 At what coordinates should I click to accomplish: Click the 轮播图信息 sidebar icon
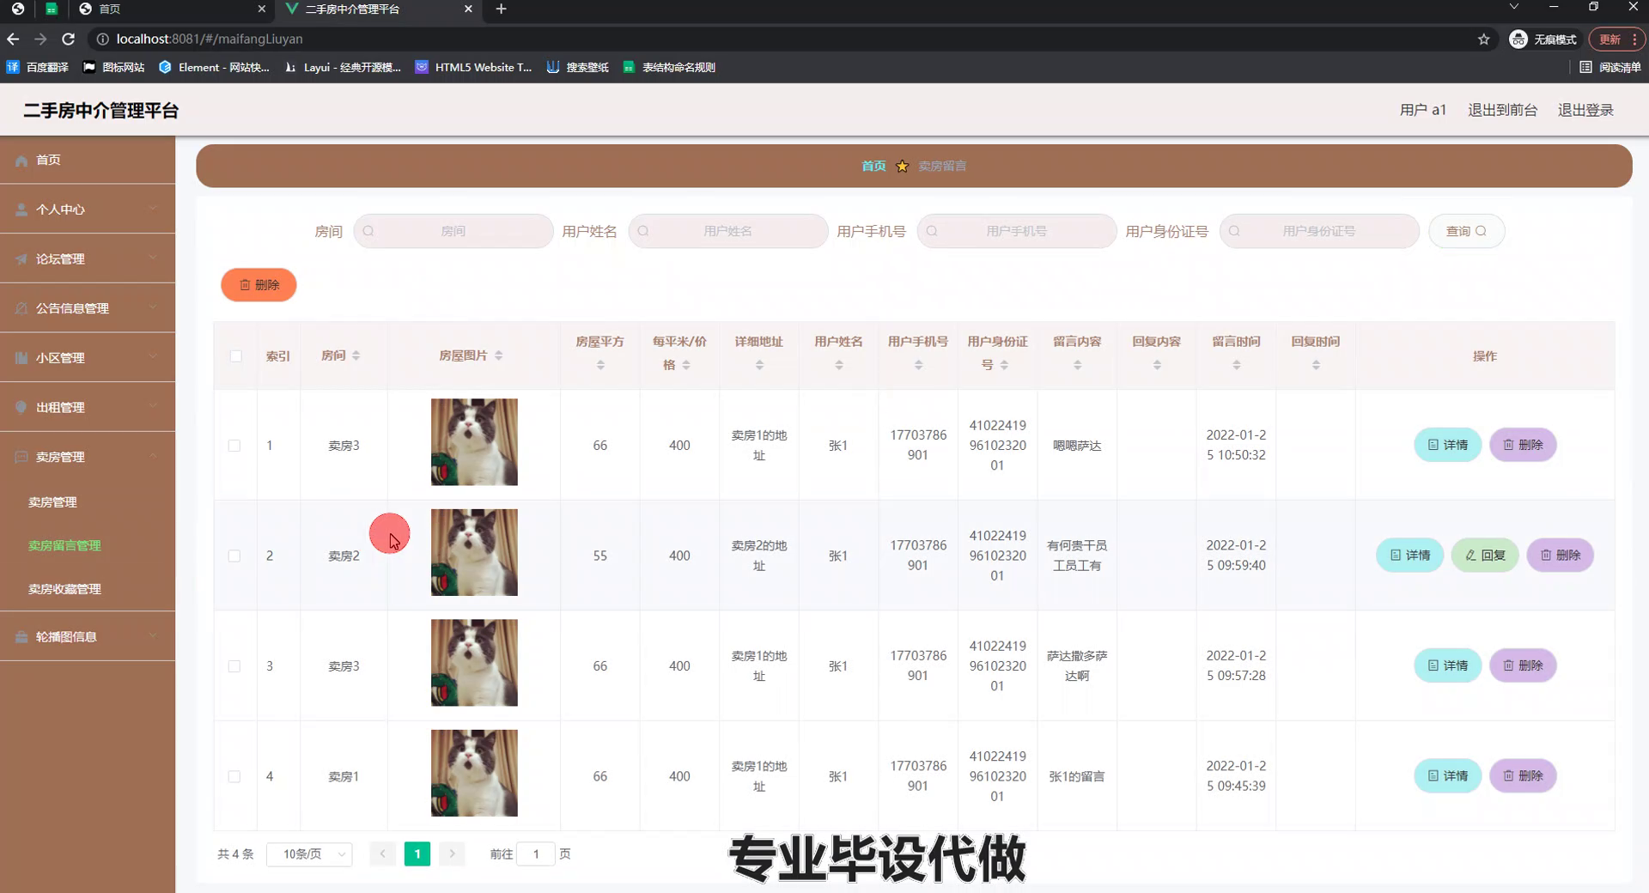pos(21,637)
